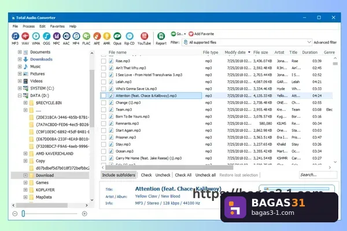Click the zoom in plus icon
The height and width of the screenshot is (231, 347).
[x=84, y=214]
